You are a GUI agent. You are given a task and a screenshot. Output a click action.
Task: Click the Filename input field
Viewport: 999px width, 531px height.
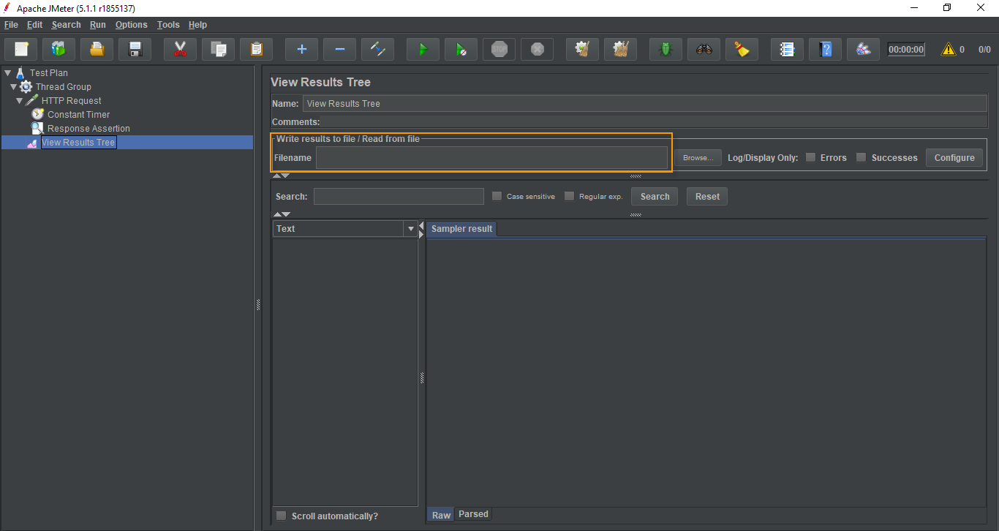point(491,158)
